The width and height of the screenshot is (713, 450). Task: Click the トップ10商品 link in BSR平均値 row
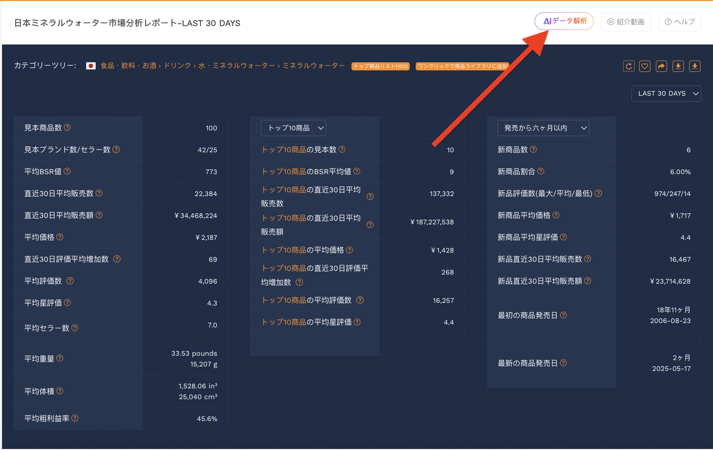(x=284, y=171)
